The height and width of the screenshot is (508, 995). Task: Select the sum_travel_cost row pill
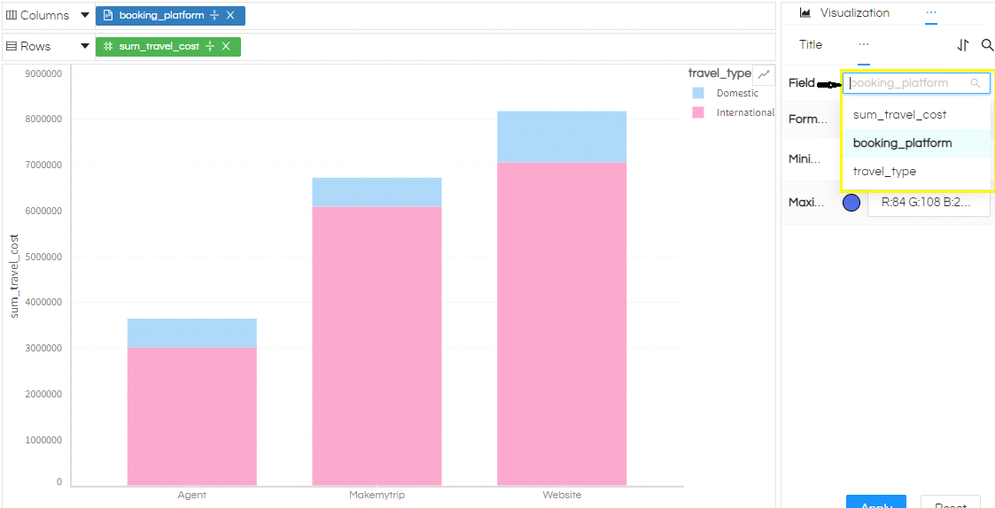click(x=168, y=46)
